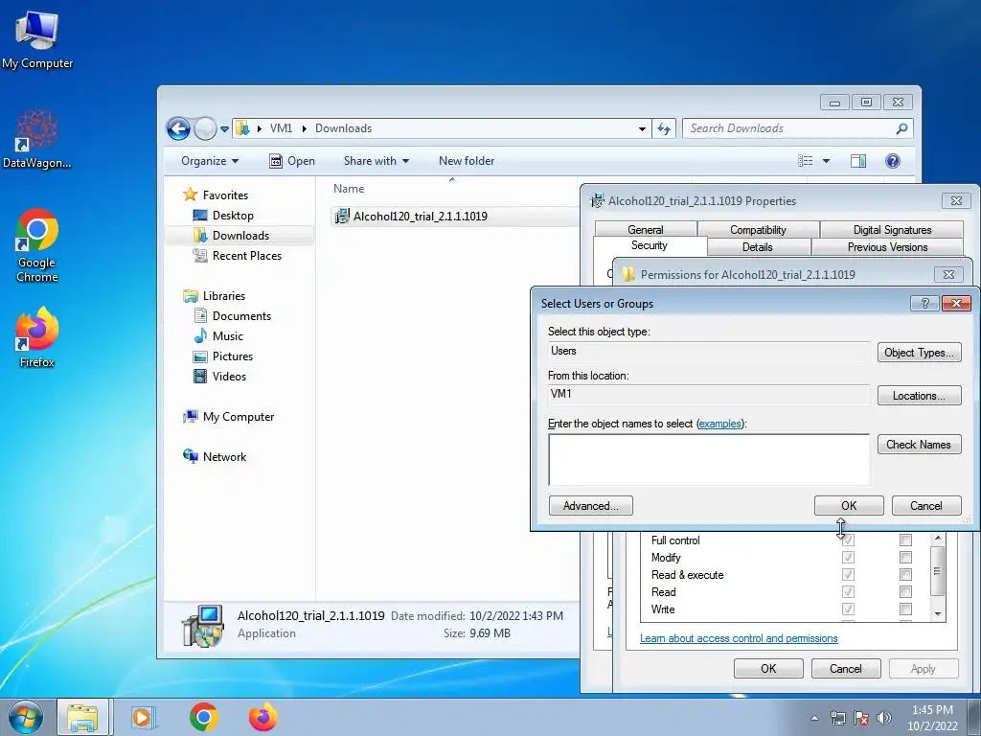This screenshot has height=736, width=981.
Task: Click the search magnifier in Search Downloads
Action: (x=901, y=128)
